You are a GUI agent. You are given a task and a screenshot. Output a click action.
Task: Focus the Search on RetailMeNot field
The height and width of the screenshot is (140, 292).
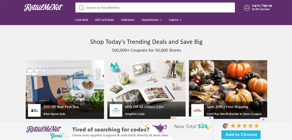[155, 8]
